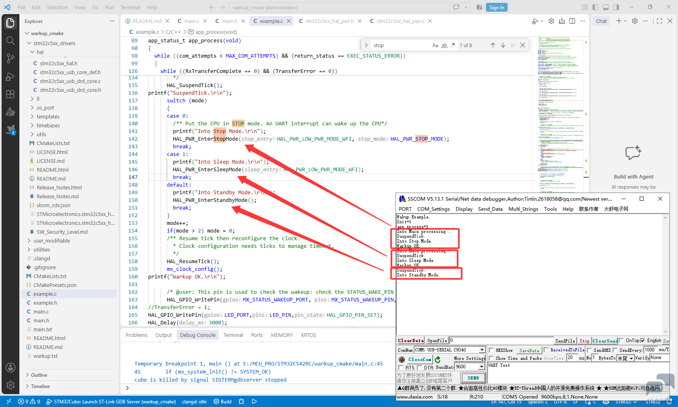Click the Sign In button
This screenshot has height=407, width=678.
[x=497, y=7]
